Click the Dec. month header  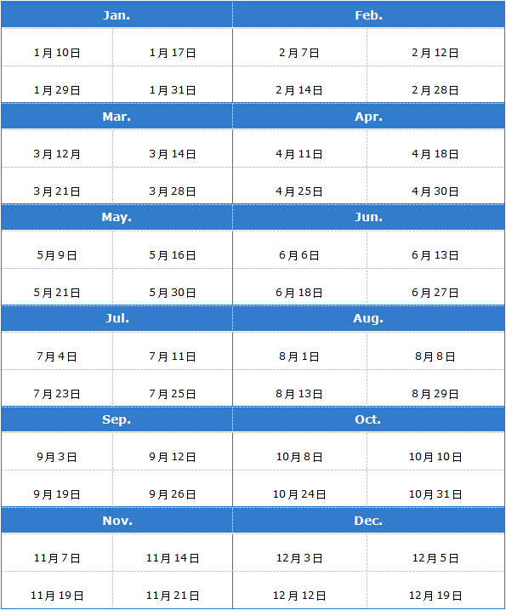coord(369,521)
